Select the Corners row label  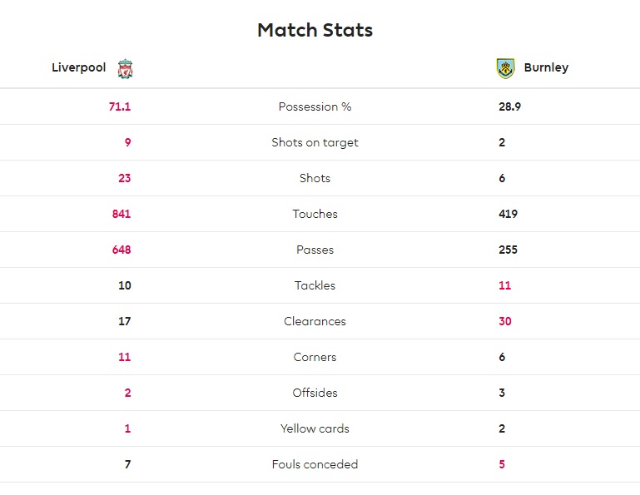tap(315, 357)
